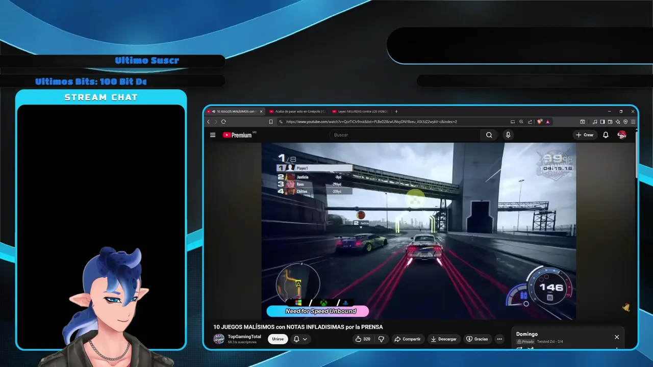Click the install/cast screen icon in address bar
Viewport: 653px width, 367px height.
[513, 122]
